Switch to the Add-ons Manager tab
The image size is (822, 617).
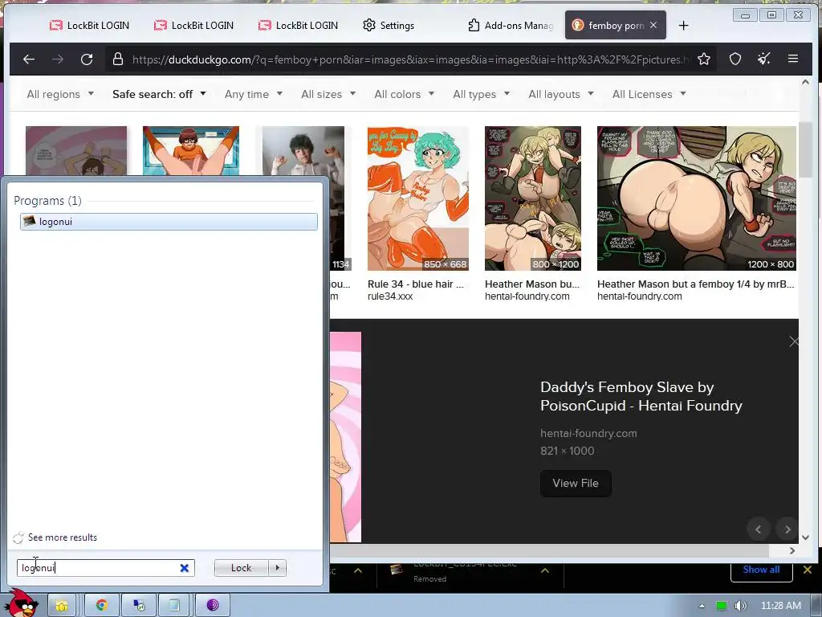pos(511,25)
